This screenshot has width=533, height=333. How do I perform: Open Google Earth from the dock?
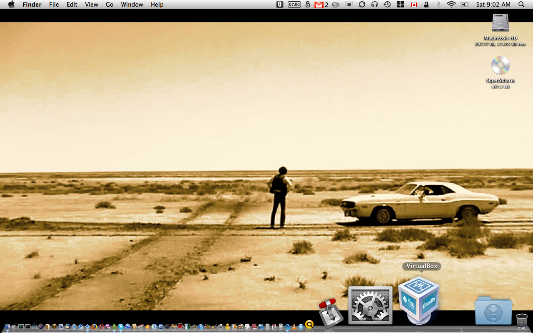[x=127, y=326]
